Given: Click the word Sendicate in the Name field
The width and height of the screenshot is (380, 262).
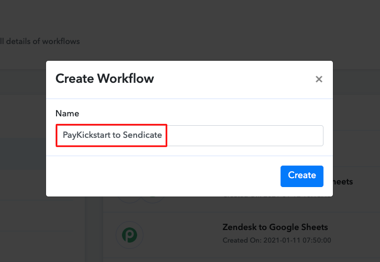Looking at the screenshot, I should [x=142, y=135].
